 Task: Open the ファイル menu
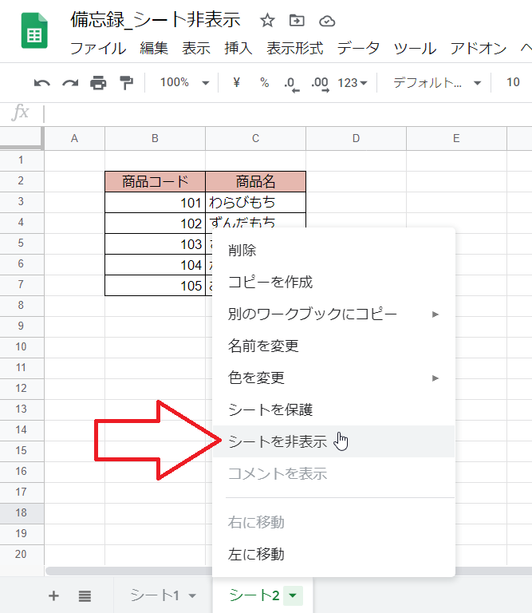coord(98,49)
